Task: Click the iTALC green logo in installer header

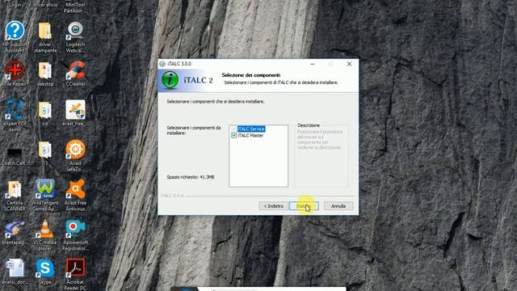Action: point(170,80)
